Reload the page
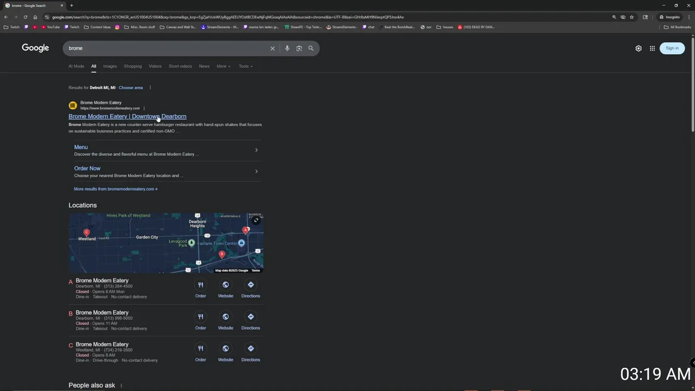The width and height of the screenshot is (695, 391). click(x=25, y=17)
